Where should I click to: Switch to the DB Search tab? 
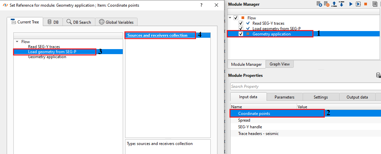tap(79, 22)
